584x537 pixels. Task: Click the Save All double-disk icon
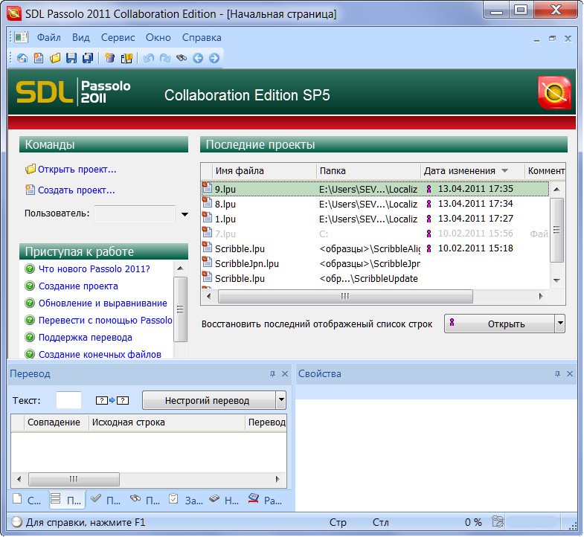88,58
